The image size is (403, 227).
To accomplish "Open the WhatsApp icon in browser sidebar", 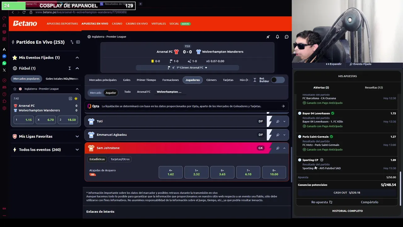I will click(x=4, y=63).
